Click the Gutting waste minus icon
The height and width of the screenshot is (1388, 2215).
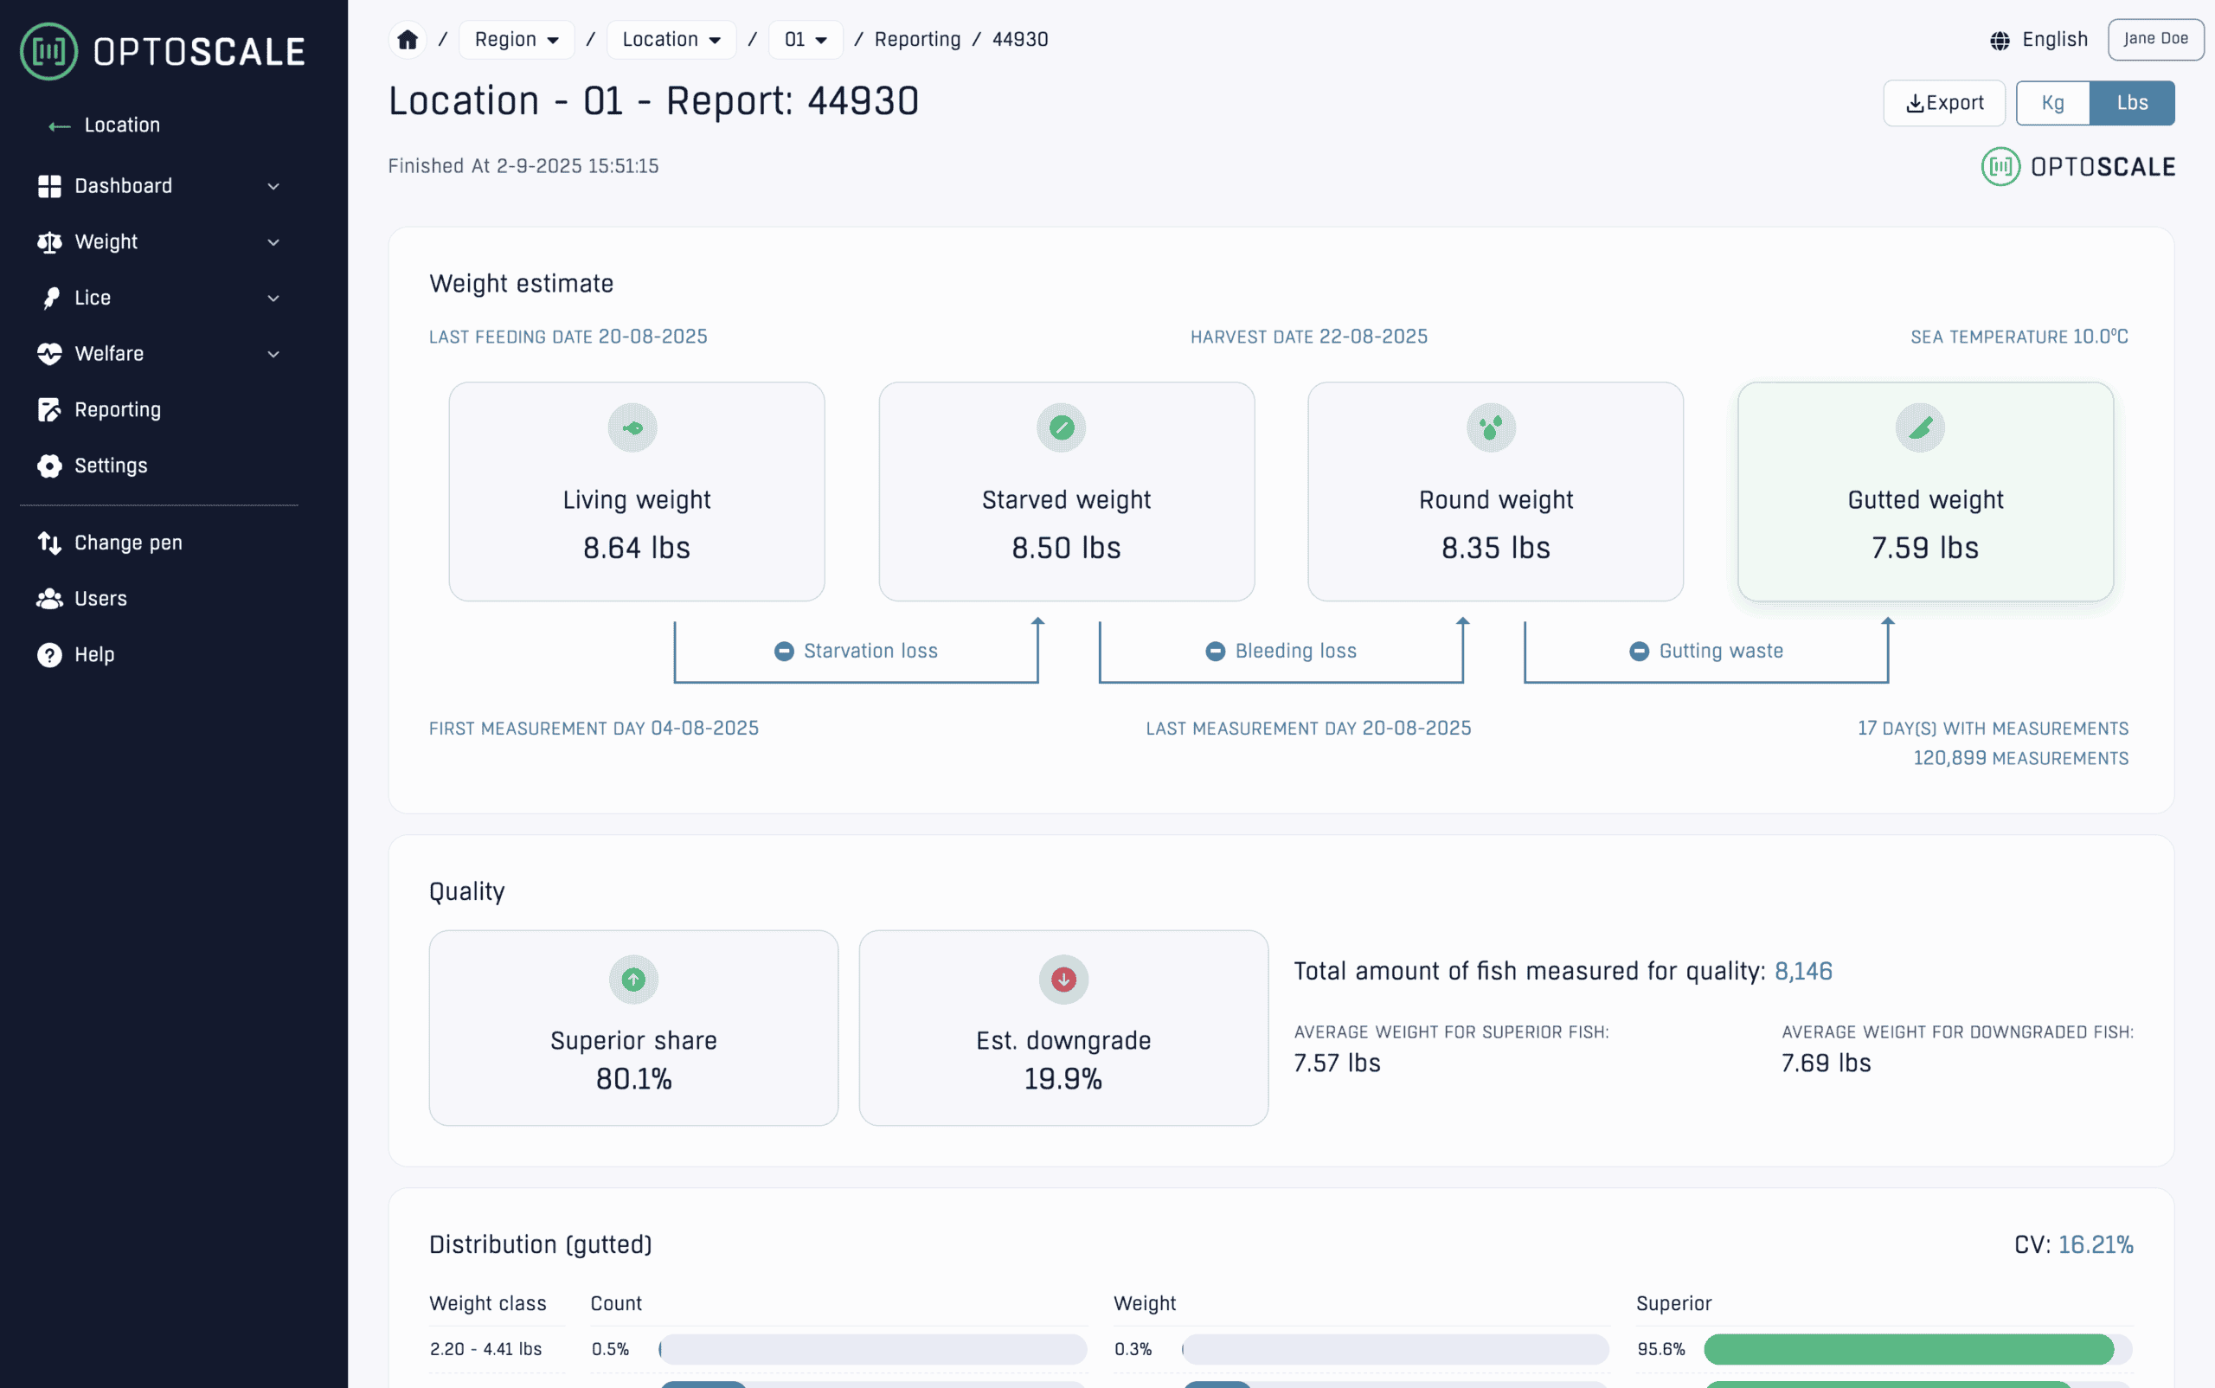click(1640, 651)
